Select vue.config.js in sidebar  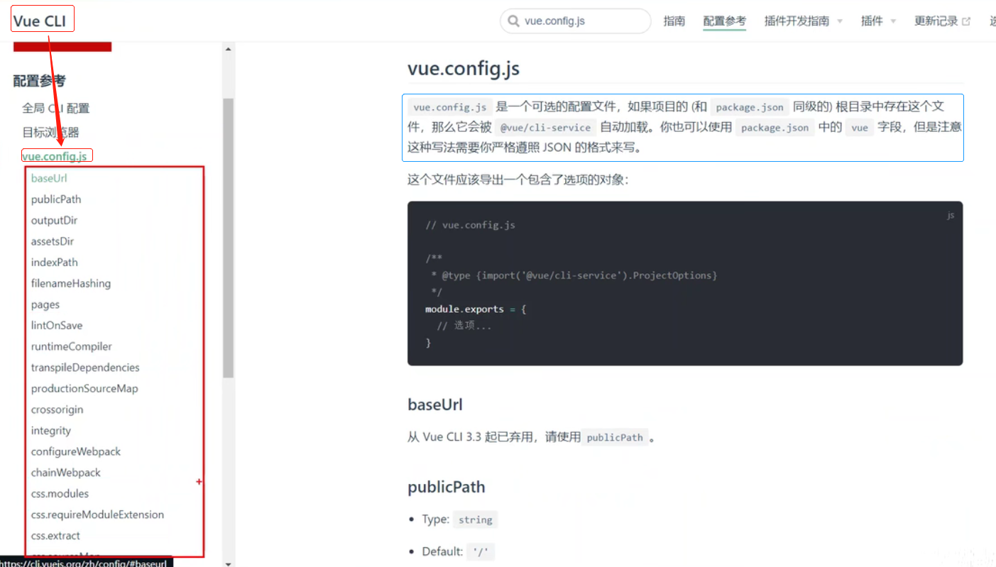point(55,156)
